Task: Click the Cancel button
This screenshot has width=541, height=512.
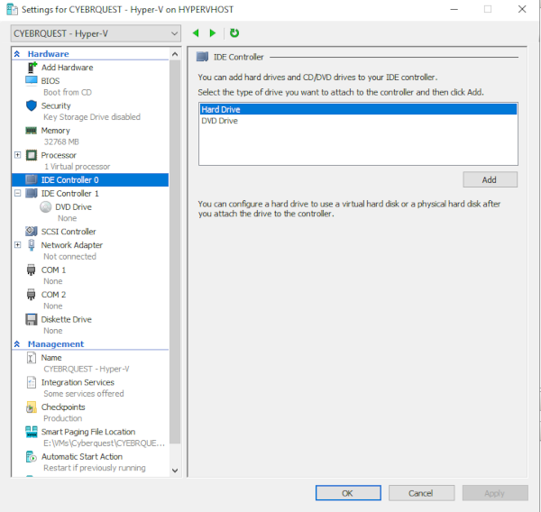Action: point(420,493)
